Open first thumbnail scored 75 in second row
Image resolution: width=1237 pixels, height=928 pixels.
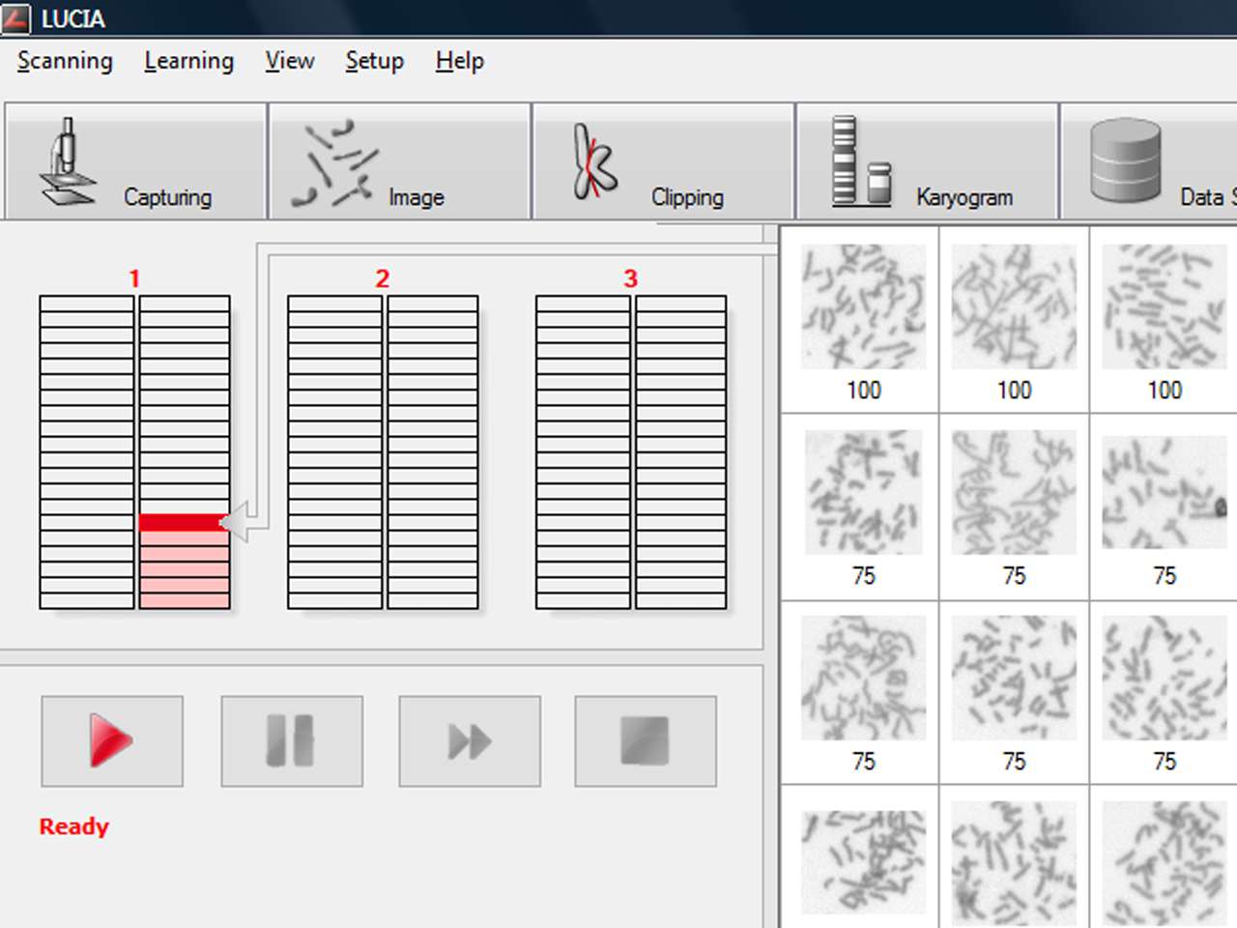[863, 492]
